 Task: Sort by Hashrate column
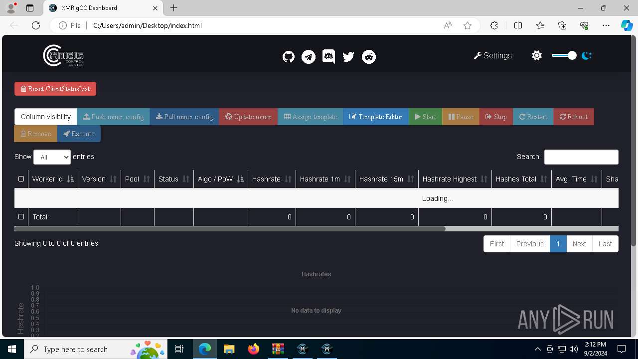pos(272,179)
